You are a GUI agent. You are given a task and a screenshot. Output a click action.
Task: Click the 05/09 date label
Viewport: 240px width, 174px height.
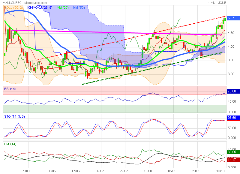(x=172, y=171)
